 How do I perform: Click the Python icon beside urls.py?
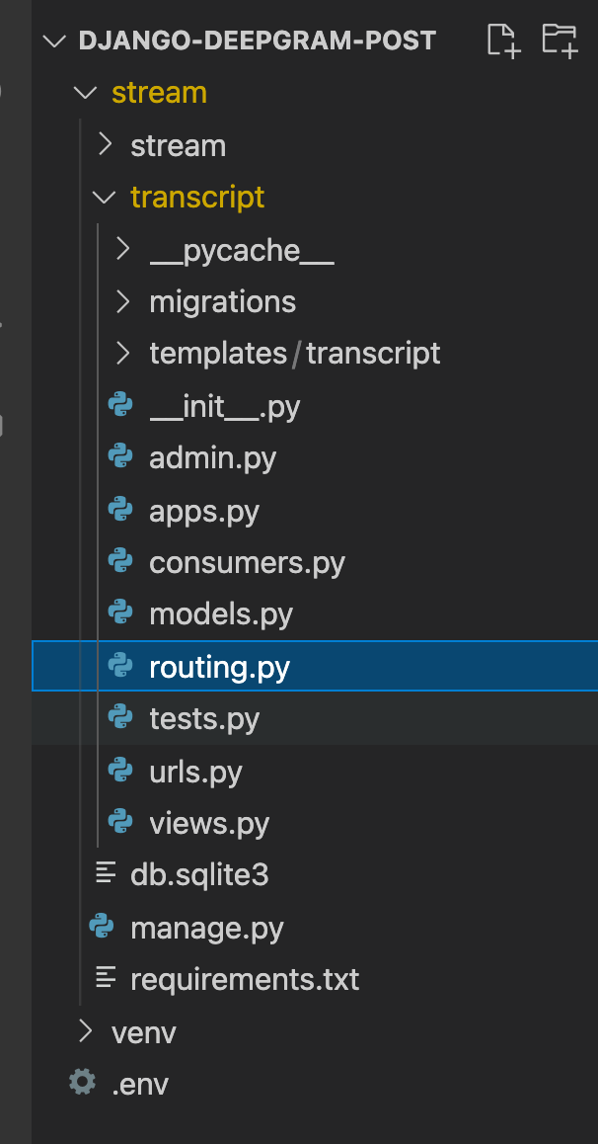pyautogui.click(x=120, y=771)
